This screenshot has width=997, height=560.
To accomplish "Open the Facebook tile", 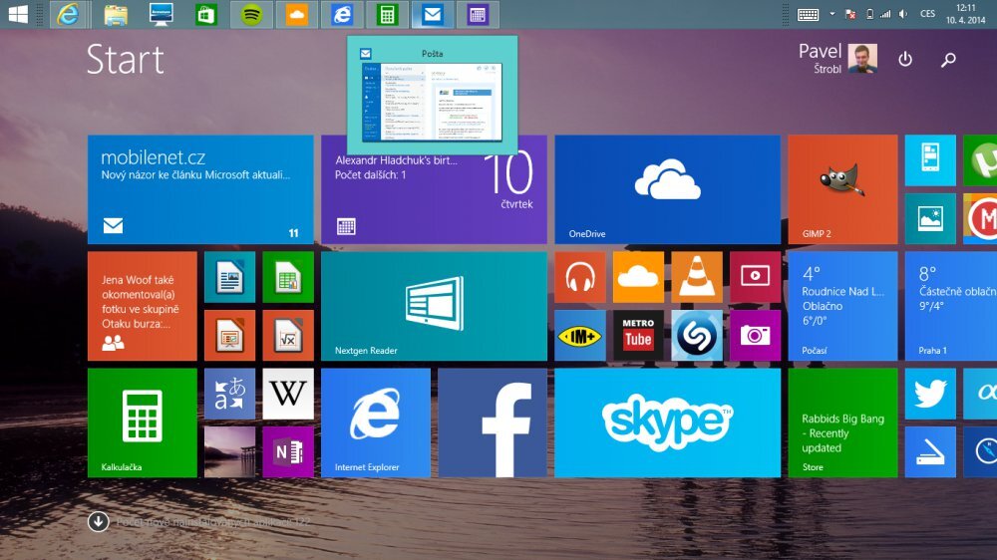I will click(x=493, y=422).
